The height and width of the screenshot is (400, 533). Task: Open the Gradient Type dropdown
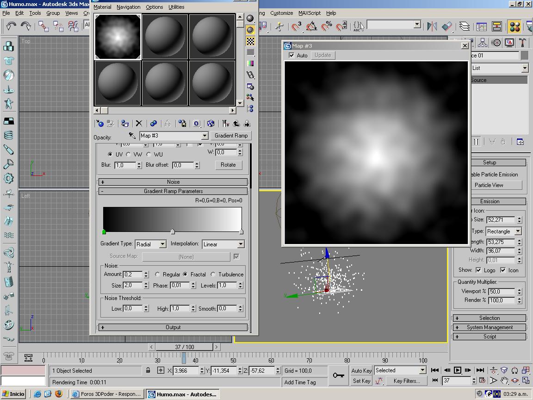pyautogui.click(x=151, y=244)
